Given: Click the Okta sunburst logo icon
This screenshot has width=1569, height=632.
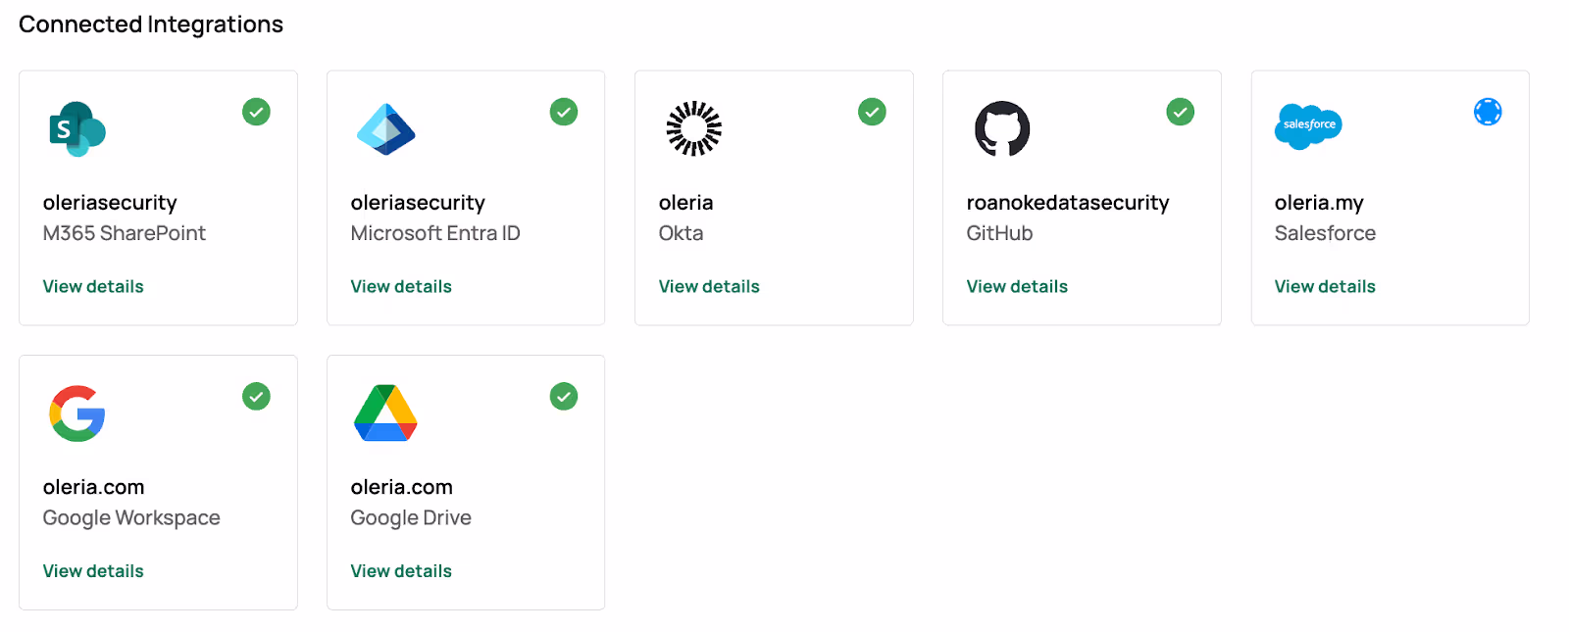Looking at the screenshot, I should tap(693, 128).
